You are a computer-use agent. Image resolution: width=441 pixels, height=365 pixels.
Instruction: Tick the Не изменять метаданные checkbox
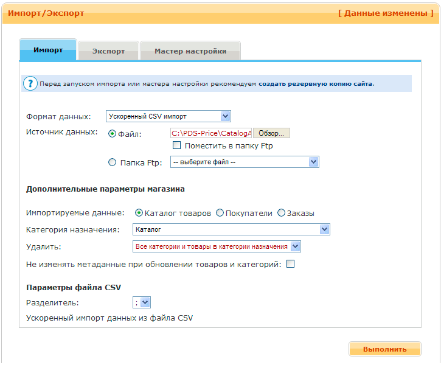[x=290, y=264]
